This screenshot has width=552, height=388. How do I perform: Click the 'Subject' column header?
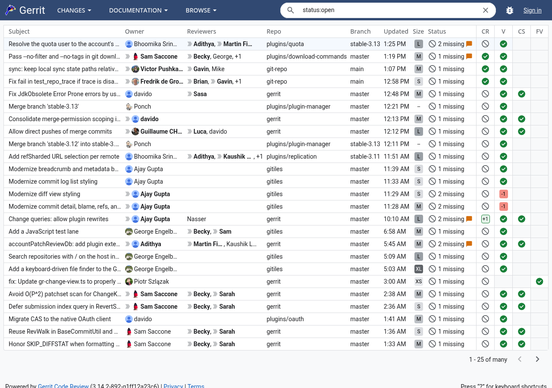(x=19, y=31)
